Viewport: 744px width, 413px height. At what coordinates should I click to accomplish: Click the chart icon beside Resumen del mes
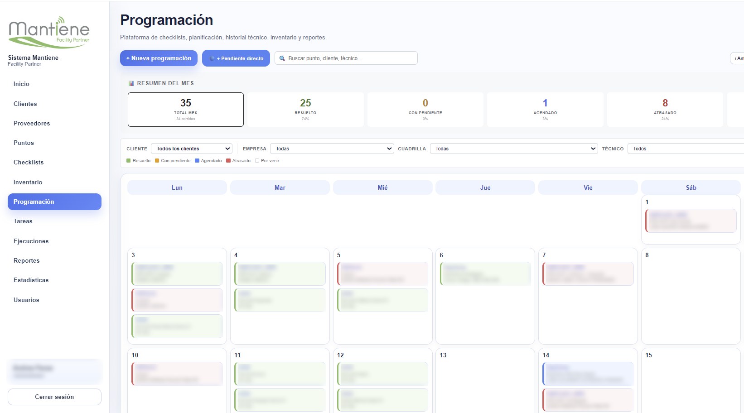click(x=131, y=83)
